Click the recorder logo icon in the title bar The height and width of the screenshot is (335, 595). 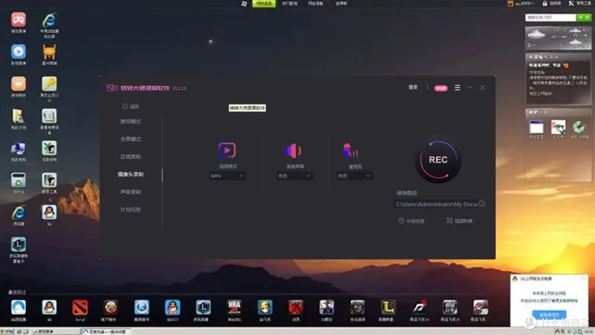click(112, 88)
